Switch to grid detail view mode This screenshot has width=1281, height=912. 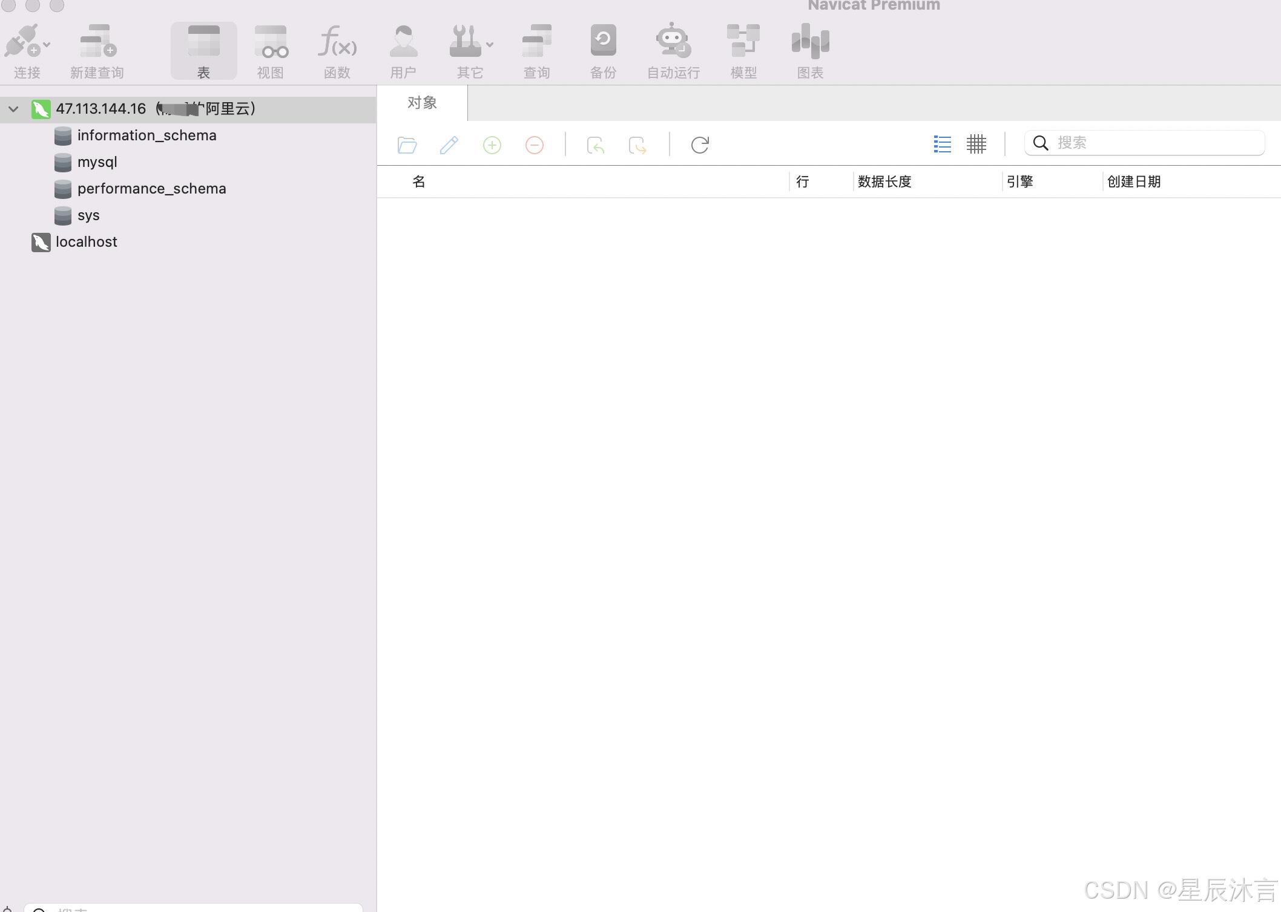click(976, 144)
